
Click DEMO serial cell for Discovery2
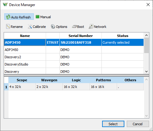[80, 57]
